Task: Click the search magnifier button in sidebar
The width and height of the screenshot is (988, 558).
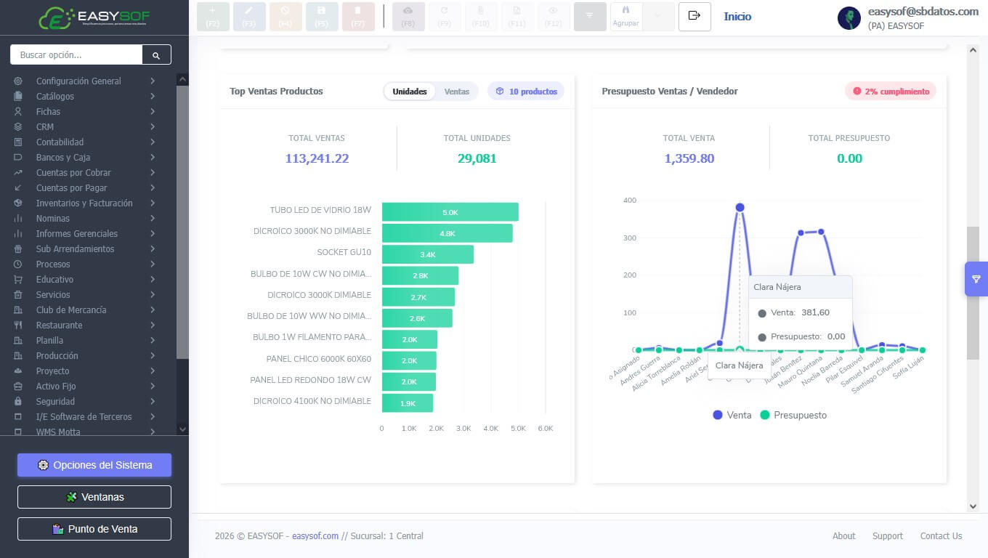Action: pos(157,54)
